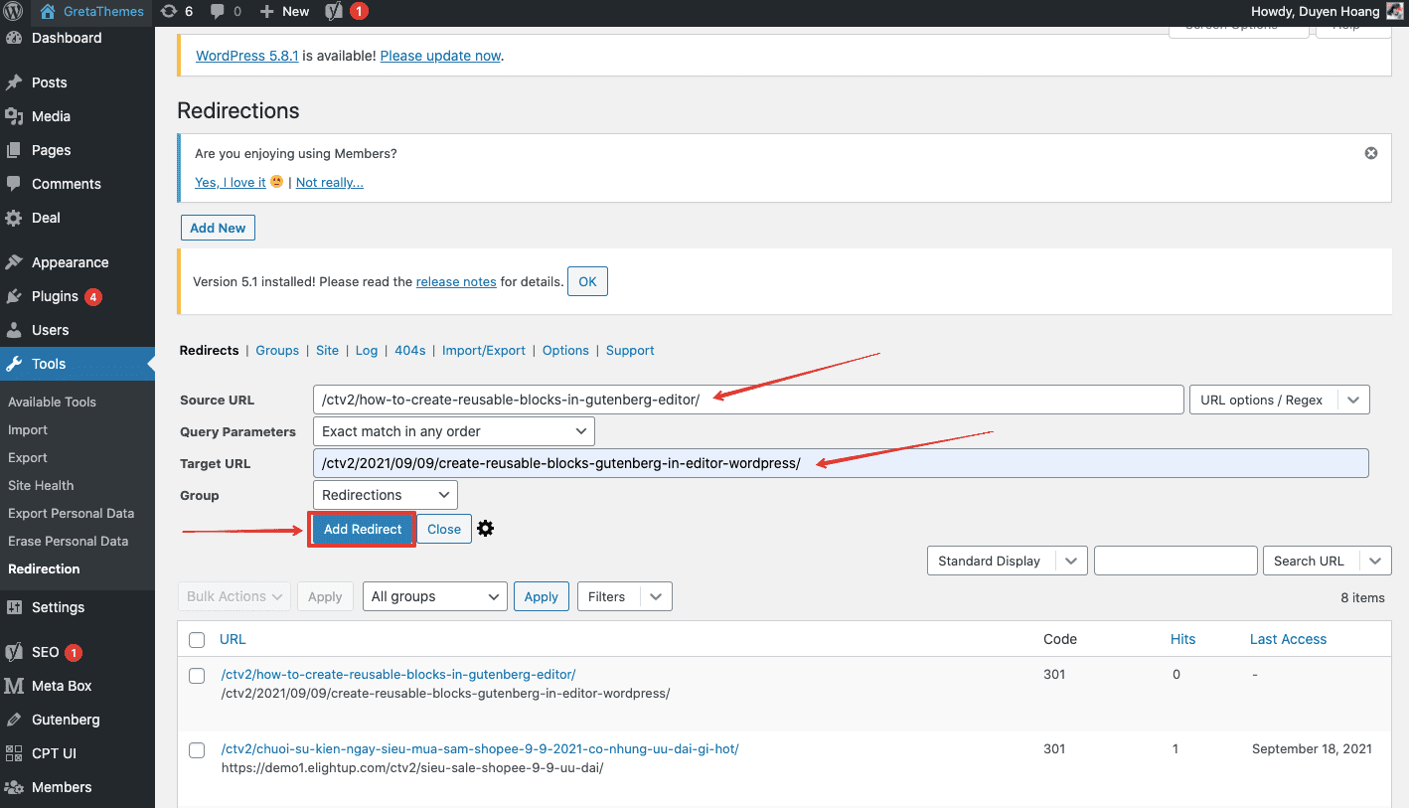Click the Add Redirect button

click(x=363, y=529)
